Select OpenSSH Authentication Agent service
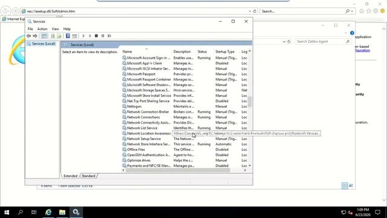Screen dimensions: 387x218 (184, 155)
